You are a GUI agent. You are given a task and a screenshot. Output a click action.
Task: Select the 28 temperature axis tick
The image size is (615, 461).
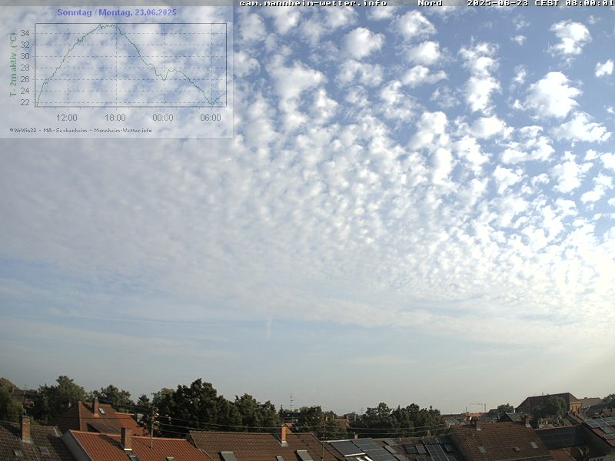tap(25, 68)
